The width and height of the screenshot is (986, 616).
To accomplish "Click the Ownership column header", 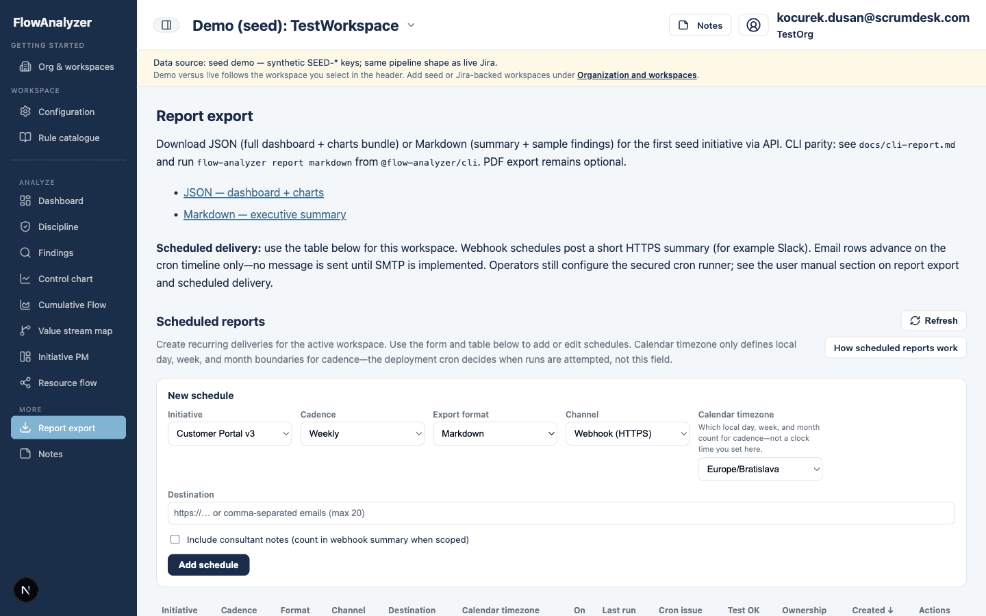I will coord(805,611).
